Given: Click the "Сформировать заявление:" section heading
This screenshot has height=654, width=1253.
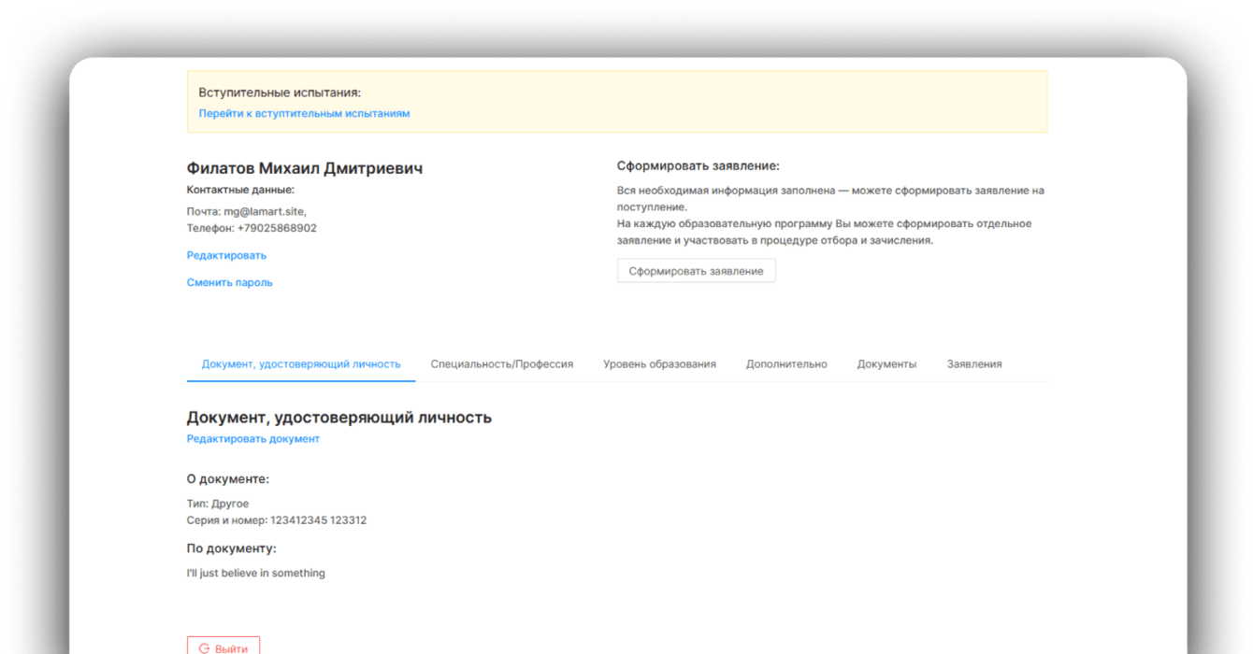Looking at the screenshot, I should pos(699,165).
